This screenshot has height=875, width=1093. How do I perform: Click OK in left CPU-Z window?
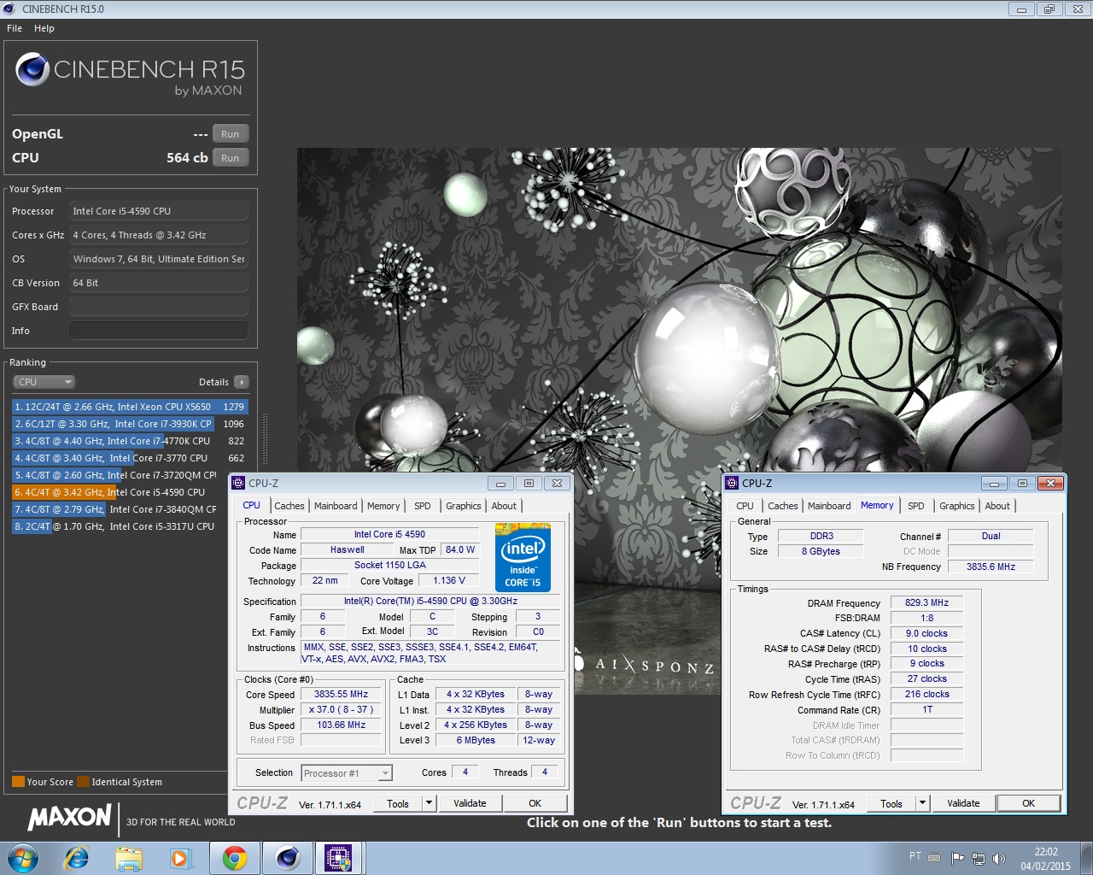[535, 803]
